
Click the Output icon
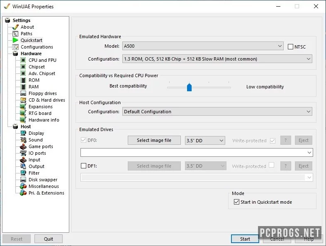pyautogui.click(x=23, y=166)
